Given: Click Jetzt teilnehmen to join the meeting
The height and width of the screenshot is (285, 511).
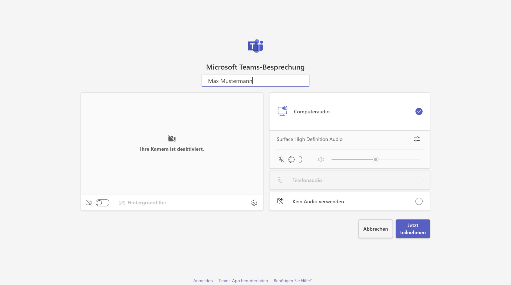Looking at the screenshot, I should (x=413, y=228).
